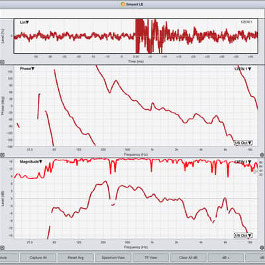The height and width of the screenshot is (265, 265).
Task: Click the dB + button
Action: [x=225, y=258]
